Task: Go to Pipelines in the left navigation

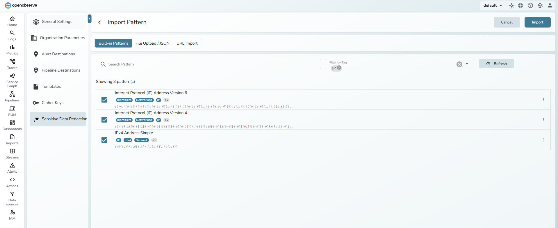Action: (12, 94)
